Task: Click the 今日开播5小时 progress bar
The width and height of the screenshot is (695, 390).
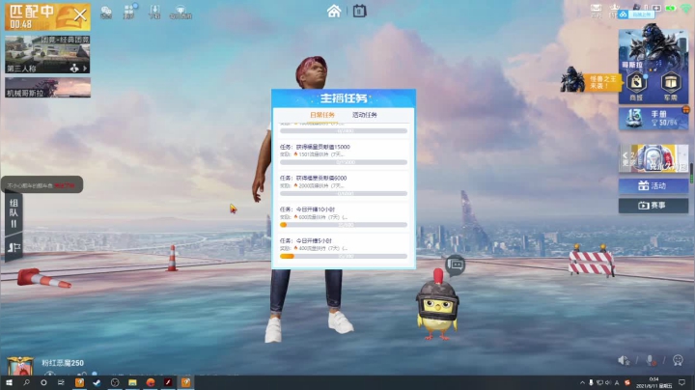Action: coord(344,256)
